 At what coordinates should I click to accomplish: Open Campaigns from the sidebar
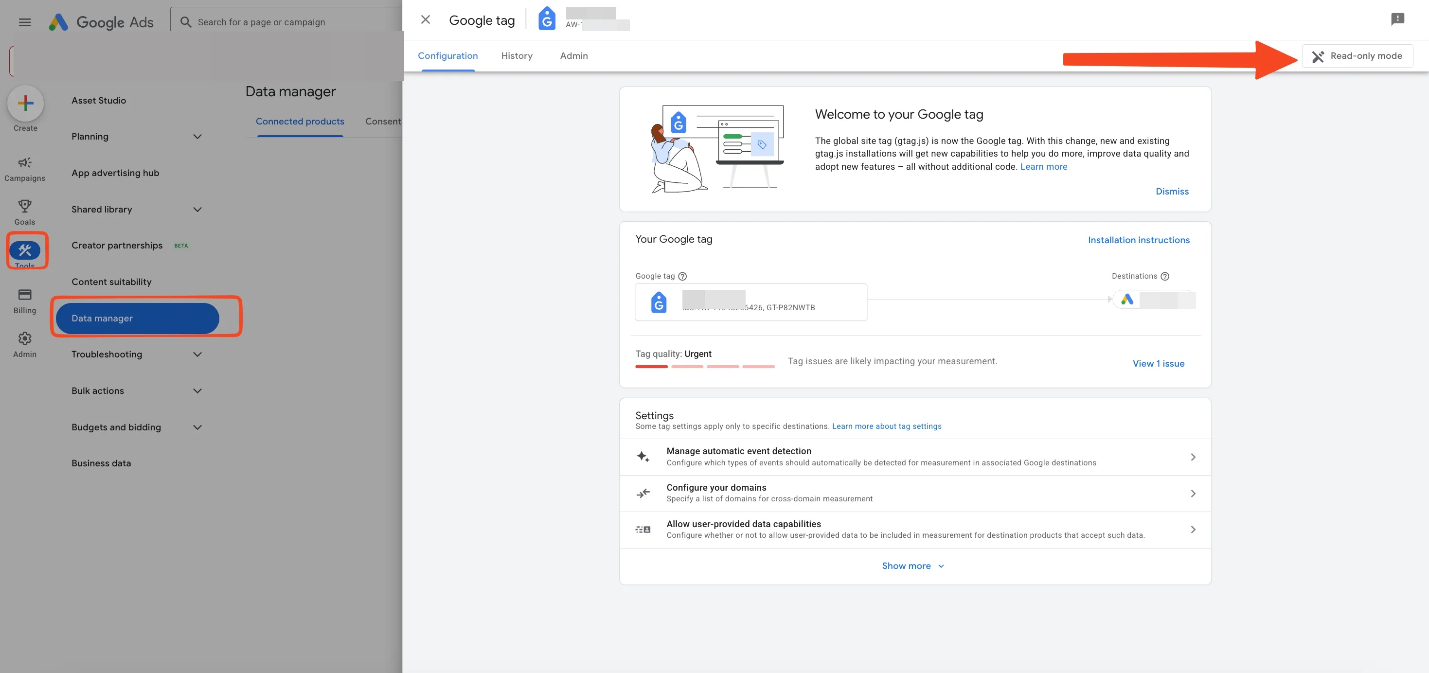[x=25, y=169]
